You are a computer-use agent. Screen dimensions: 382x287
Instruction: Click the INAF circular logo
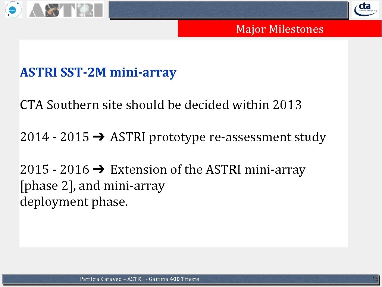tap(13, 10)
